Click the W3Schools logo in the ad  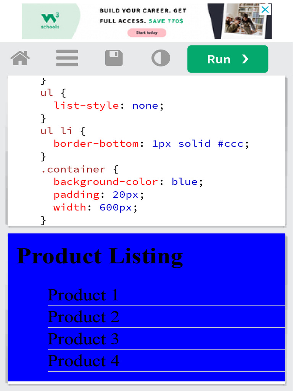click(50, 21)
